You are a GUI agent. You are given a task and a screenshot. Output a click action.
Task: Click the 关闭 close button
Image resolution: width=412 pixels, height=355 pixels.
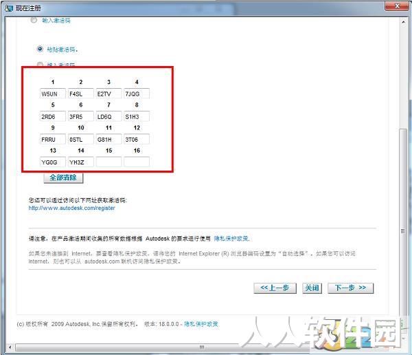point(312,288)
